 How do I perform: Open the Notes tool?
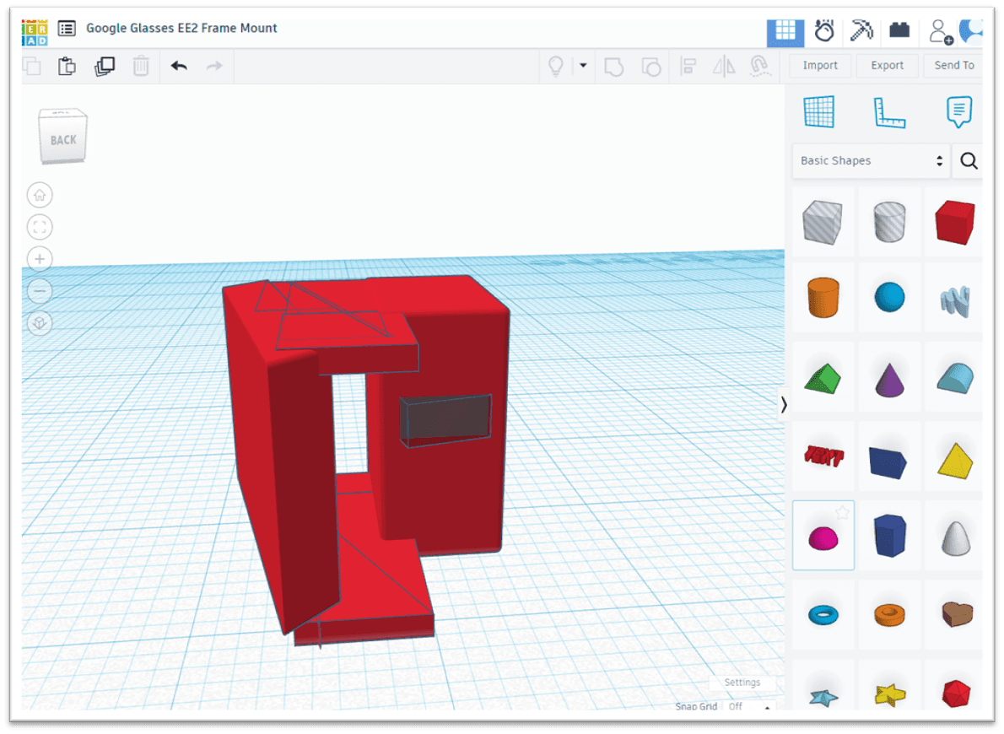coord(958,112)
